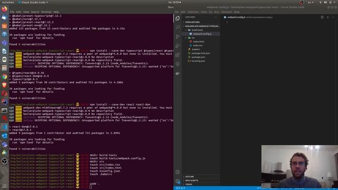The width and height of the screenshot is (338, 190).
Task: Open package-lock.json in the file tree
Action: click(201, 53)
